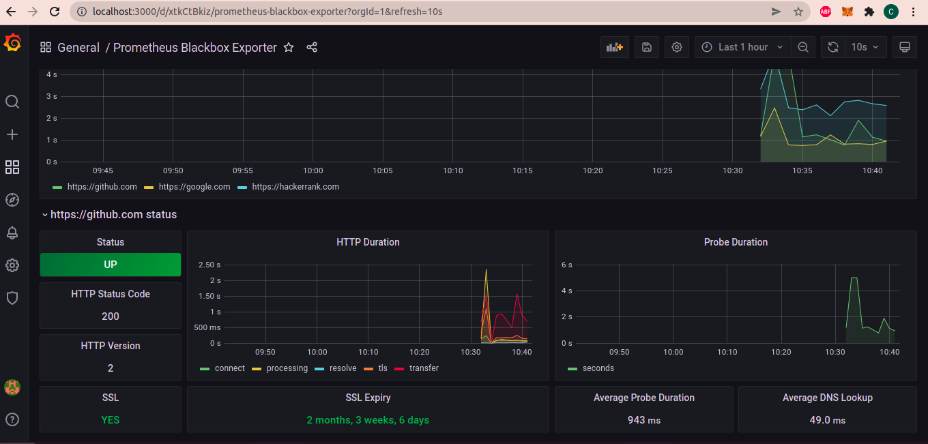Open the Average Probe Duration panel title

(644, 398)
